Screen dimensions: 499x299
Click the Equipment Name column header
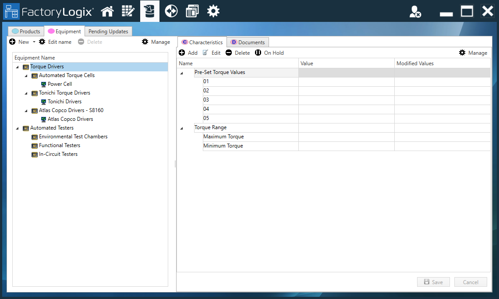point(90,58)
